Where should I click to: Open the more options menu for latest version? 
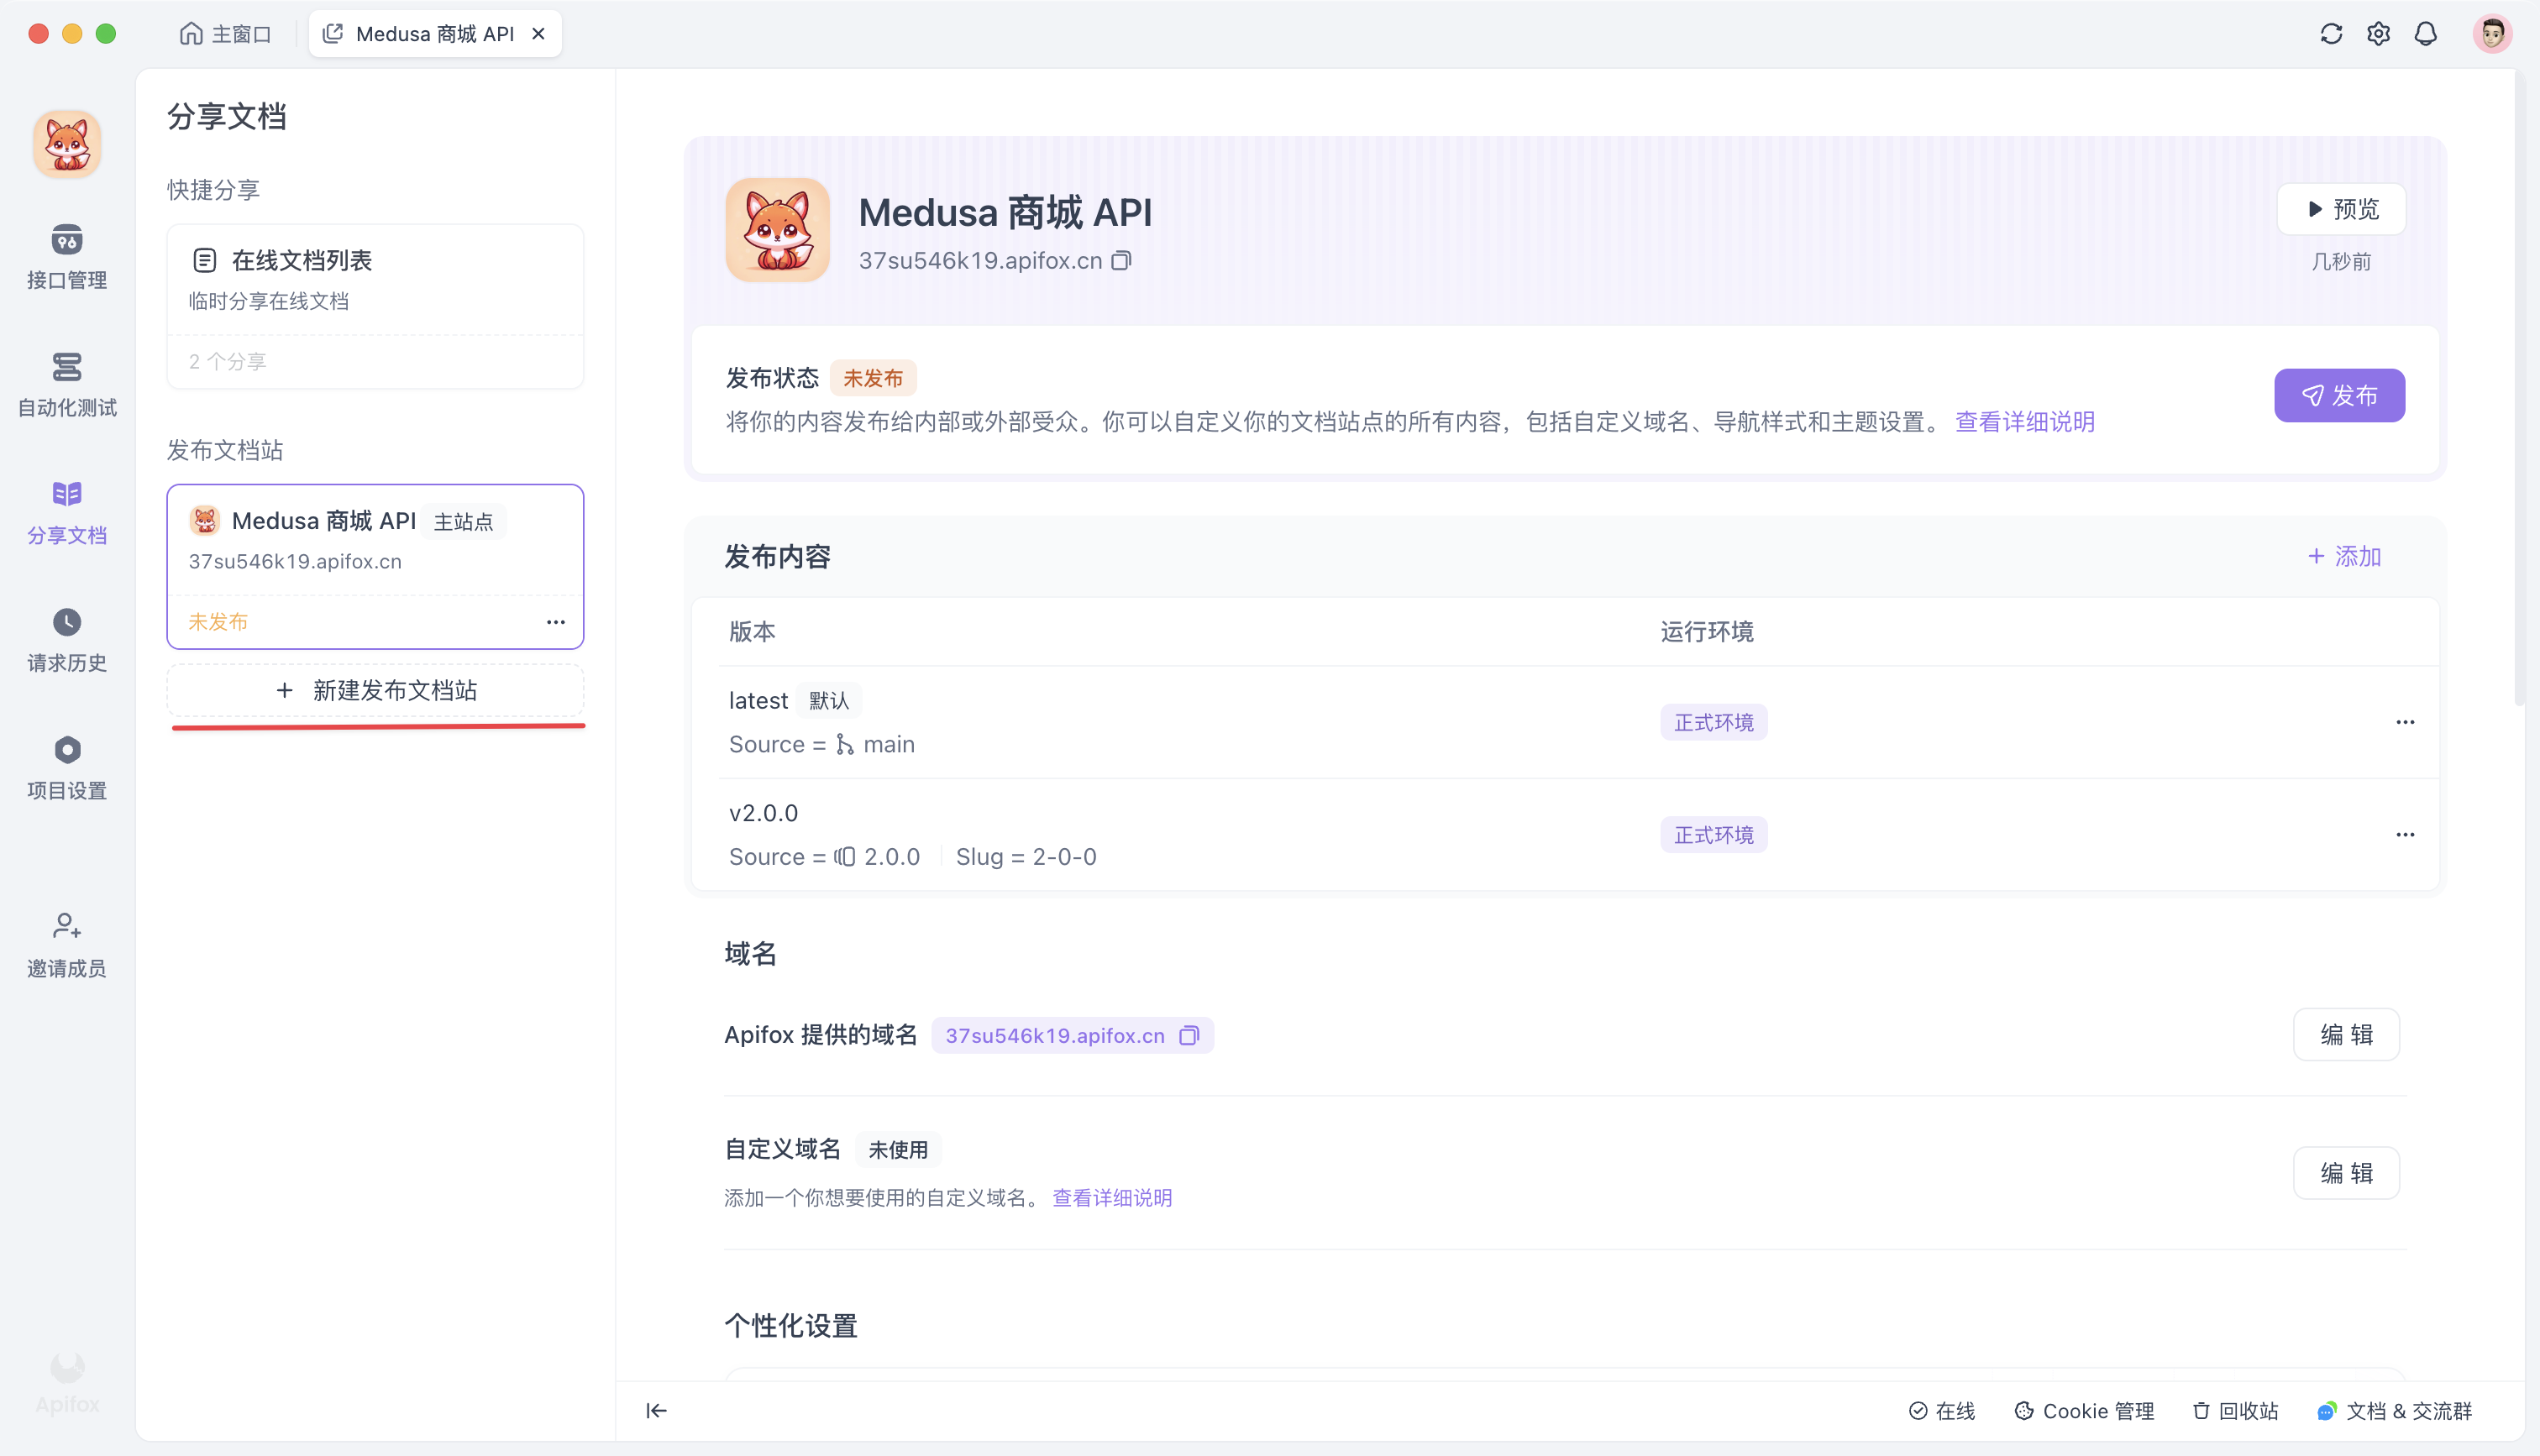coord(2405,721)
